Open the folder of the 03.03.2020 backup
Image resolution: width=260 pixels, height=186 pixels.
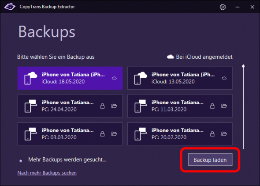click(114, 134)
